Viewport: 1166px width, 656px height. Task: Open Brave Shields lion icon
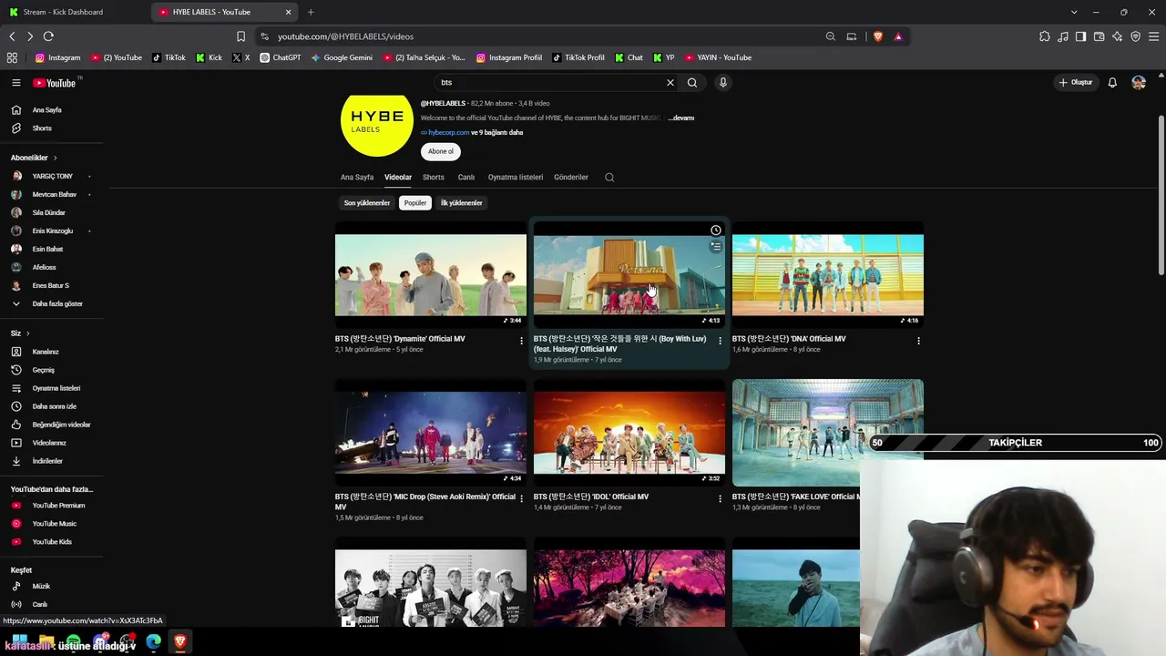[x=878, y=36]
